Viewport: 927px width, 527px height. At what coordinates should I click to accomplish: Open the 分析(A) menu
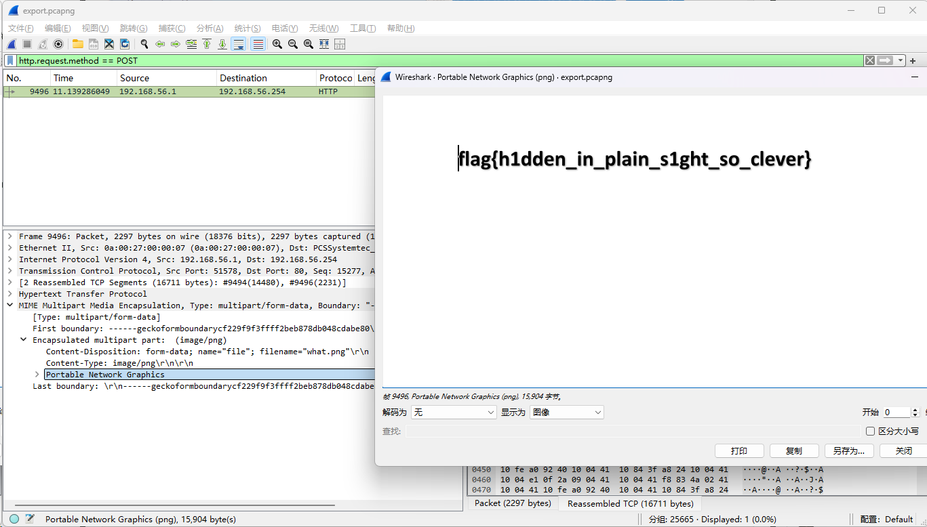click(x=210, y=28)
